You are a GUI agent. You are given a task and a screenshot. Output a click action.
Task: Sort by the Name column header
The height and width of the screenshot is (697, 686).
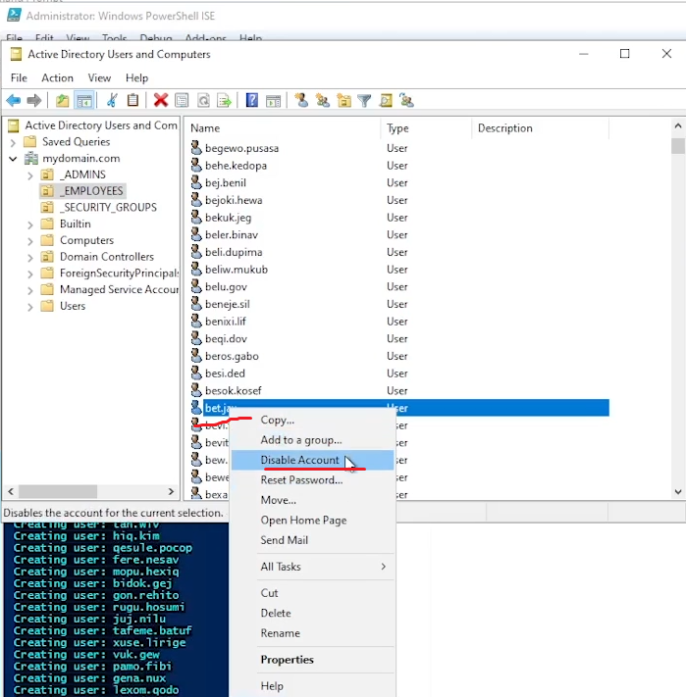(x=283, y=128)
